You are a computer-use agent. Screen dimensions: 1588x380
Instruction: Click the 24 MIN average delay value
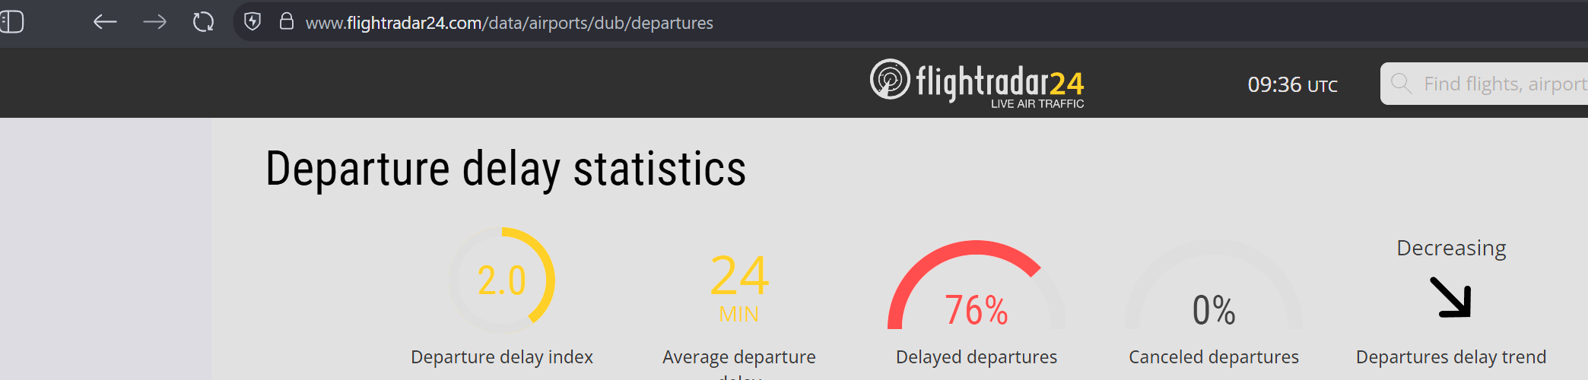pos(739,288)
